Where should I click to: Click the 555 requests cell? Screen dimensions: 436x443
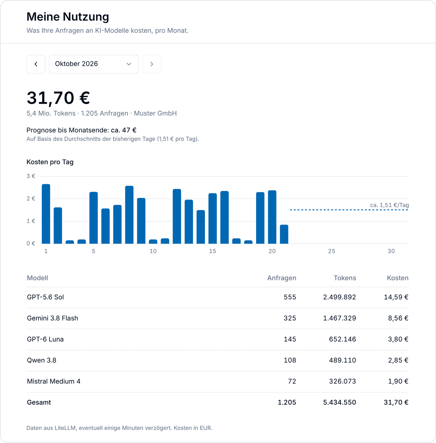(290, 297)
